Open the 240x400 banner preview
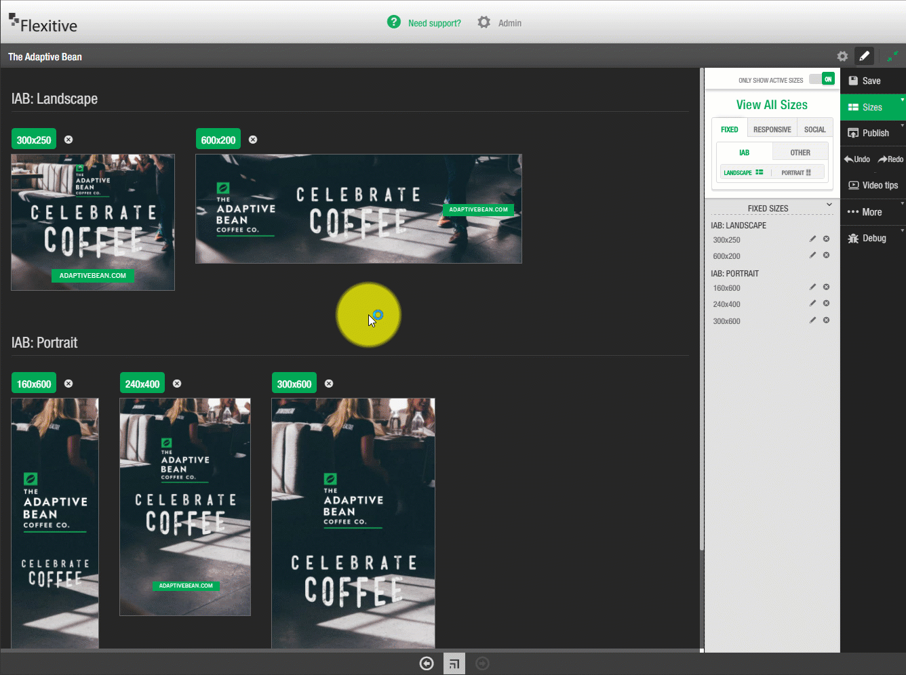This screenshot has width=906, height=675. pyautogui.click(x=185, y=507)
